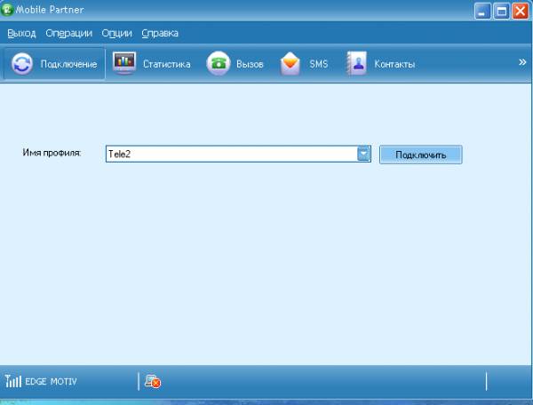The height and width of the screenshot is (405, 533).
Task: Click the disconnected network status icon
Action: [153, 382]
